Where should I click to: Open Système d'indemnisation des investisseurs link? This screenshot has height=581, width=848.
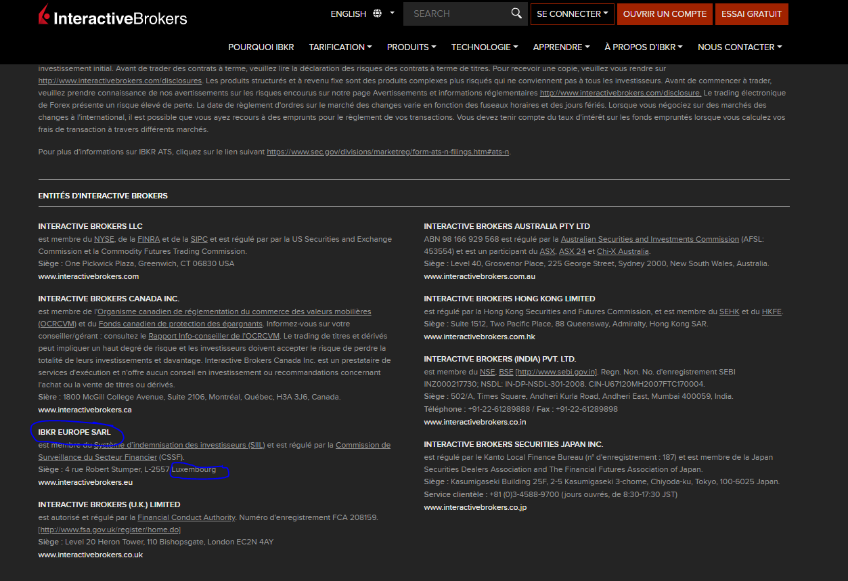click(179, 445)
